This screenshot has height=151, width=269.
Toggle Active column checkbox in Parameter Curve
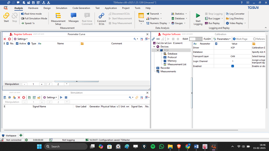17,44
